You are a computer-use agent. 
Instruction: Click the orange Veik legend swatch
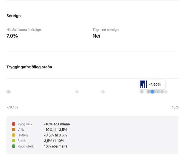[x=14, y=129]
